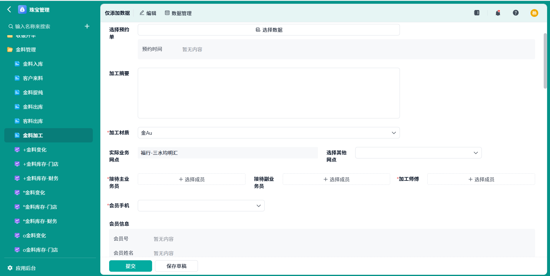Click the 应用后台 gear icon
Image resolution: width=550 pixels, height=276 pixels.
tap(10, 268)
